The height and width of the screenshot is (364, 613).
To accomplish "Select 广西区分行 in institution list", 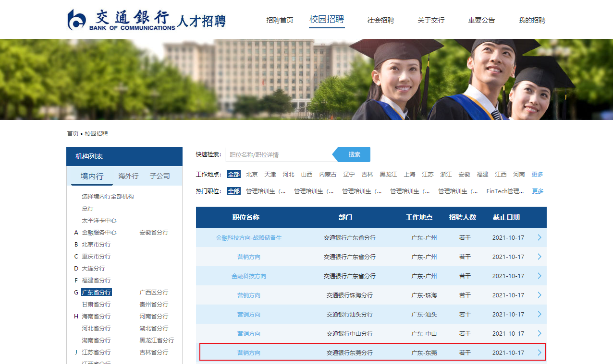I will 154,293.
